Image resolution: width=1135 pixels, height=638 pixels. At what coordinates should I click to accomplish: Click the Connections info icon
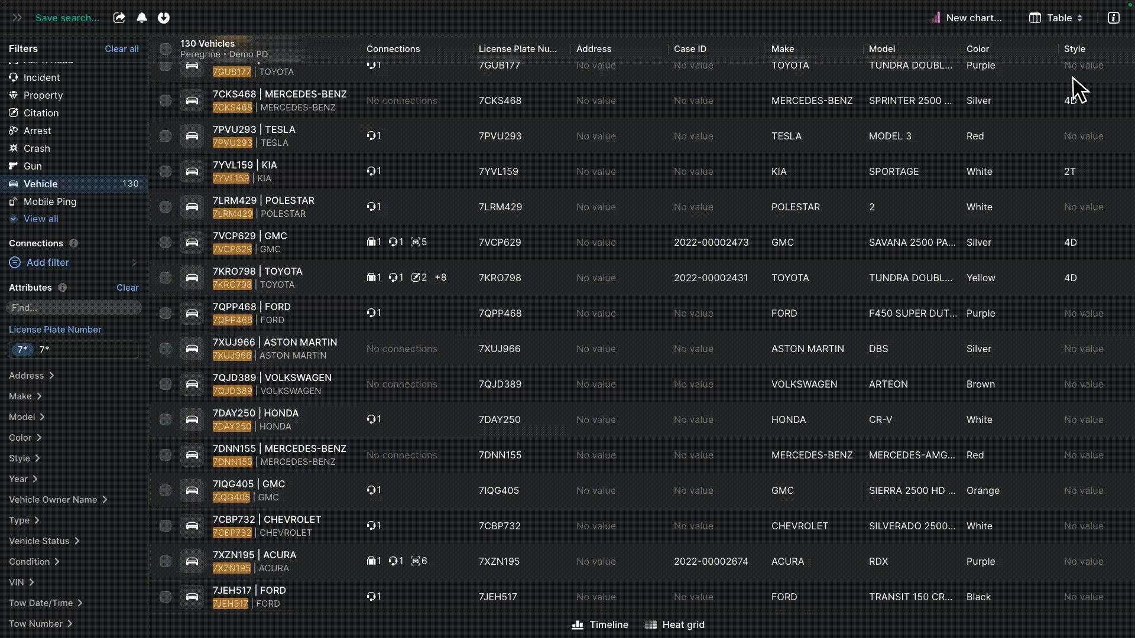(x=74, y=243)
